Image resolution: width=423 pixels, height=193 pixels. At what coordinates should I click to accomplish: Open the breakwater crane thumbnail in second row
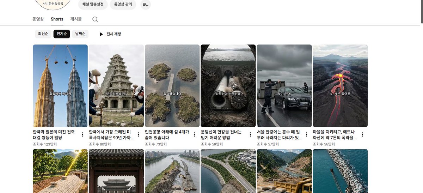click(x=340, y=171)
